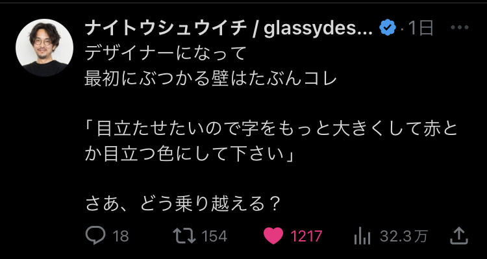This screenshot has height=259, width=487.
Task: Open profile via ナイトウシュウイチ display name
Action: click(x=166, y=29)
